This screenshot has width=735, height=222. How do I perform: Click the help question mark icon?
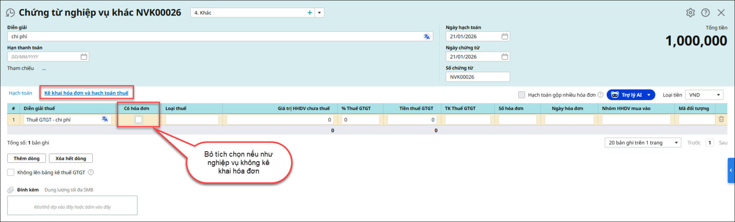[x=706, y=13]
